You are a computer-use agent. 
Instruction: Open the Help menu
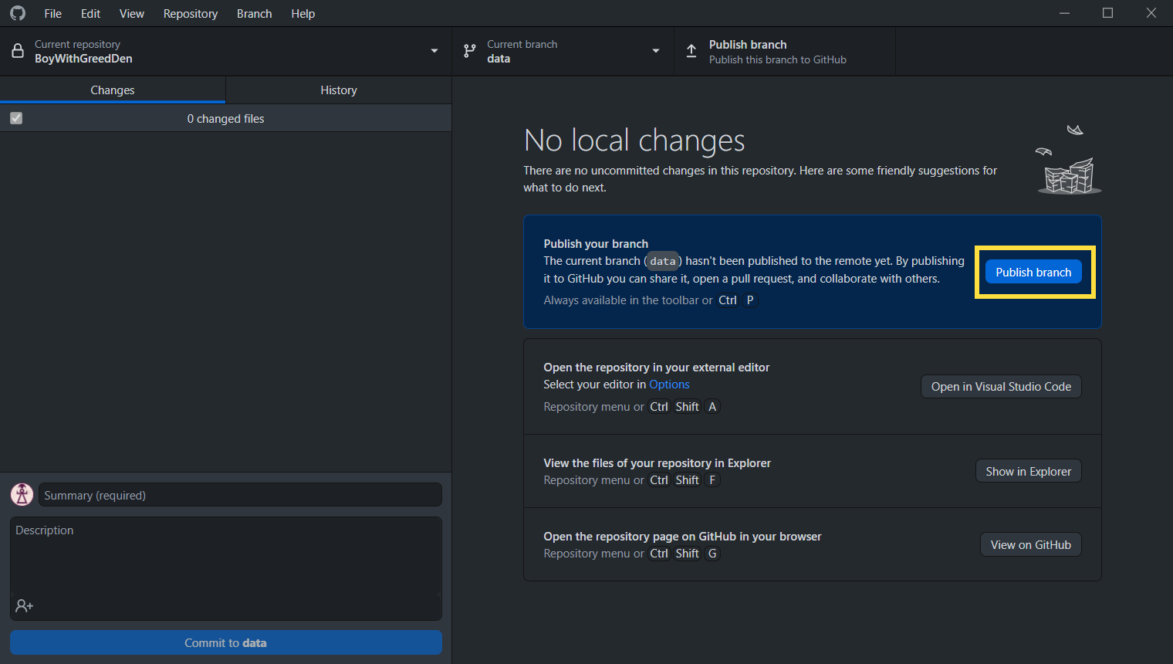click(303, 13)
